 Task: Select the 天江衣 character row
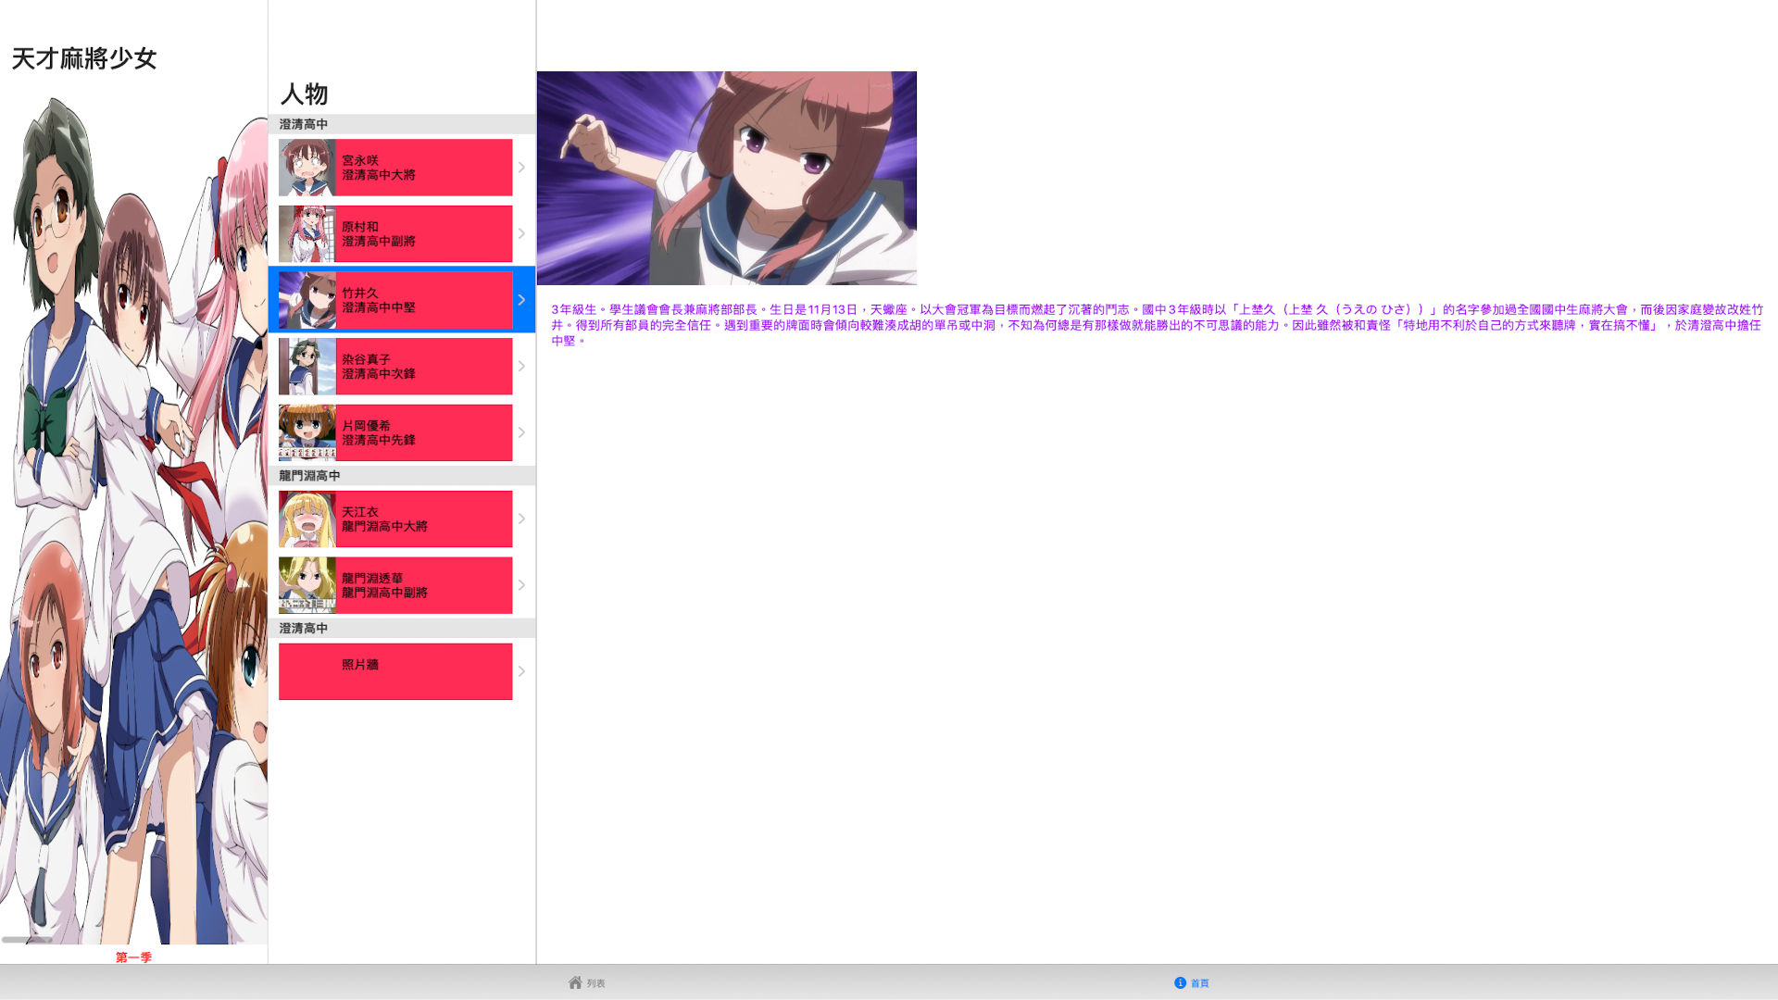(x=402, y=519)
